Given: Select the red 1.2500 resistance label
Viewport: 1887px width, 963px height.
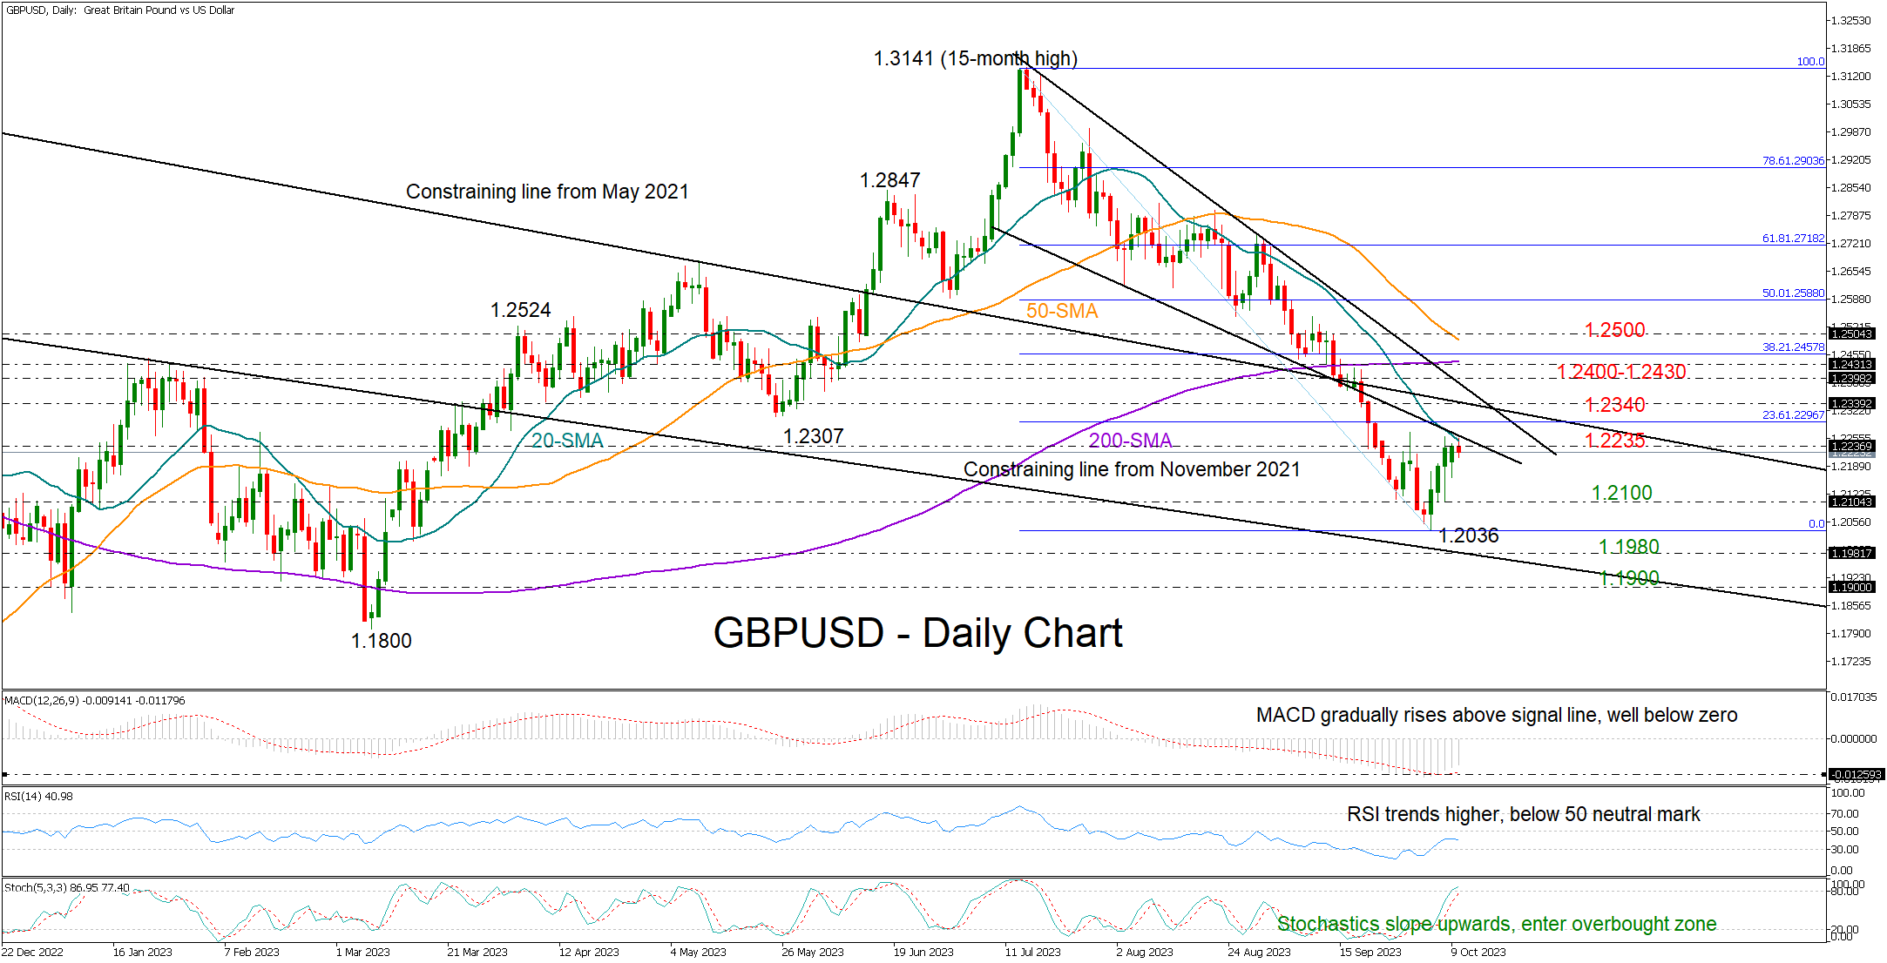Looking at the screenshot, I should point(1614,330).
